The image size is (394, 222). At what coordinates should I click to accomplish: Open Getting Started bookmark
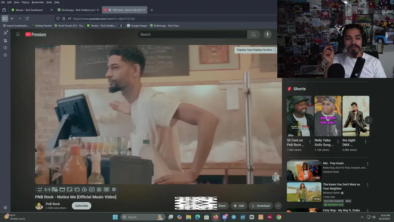(41, 26)
